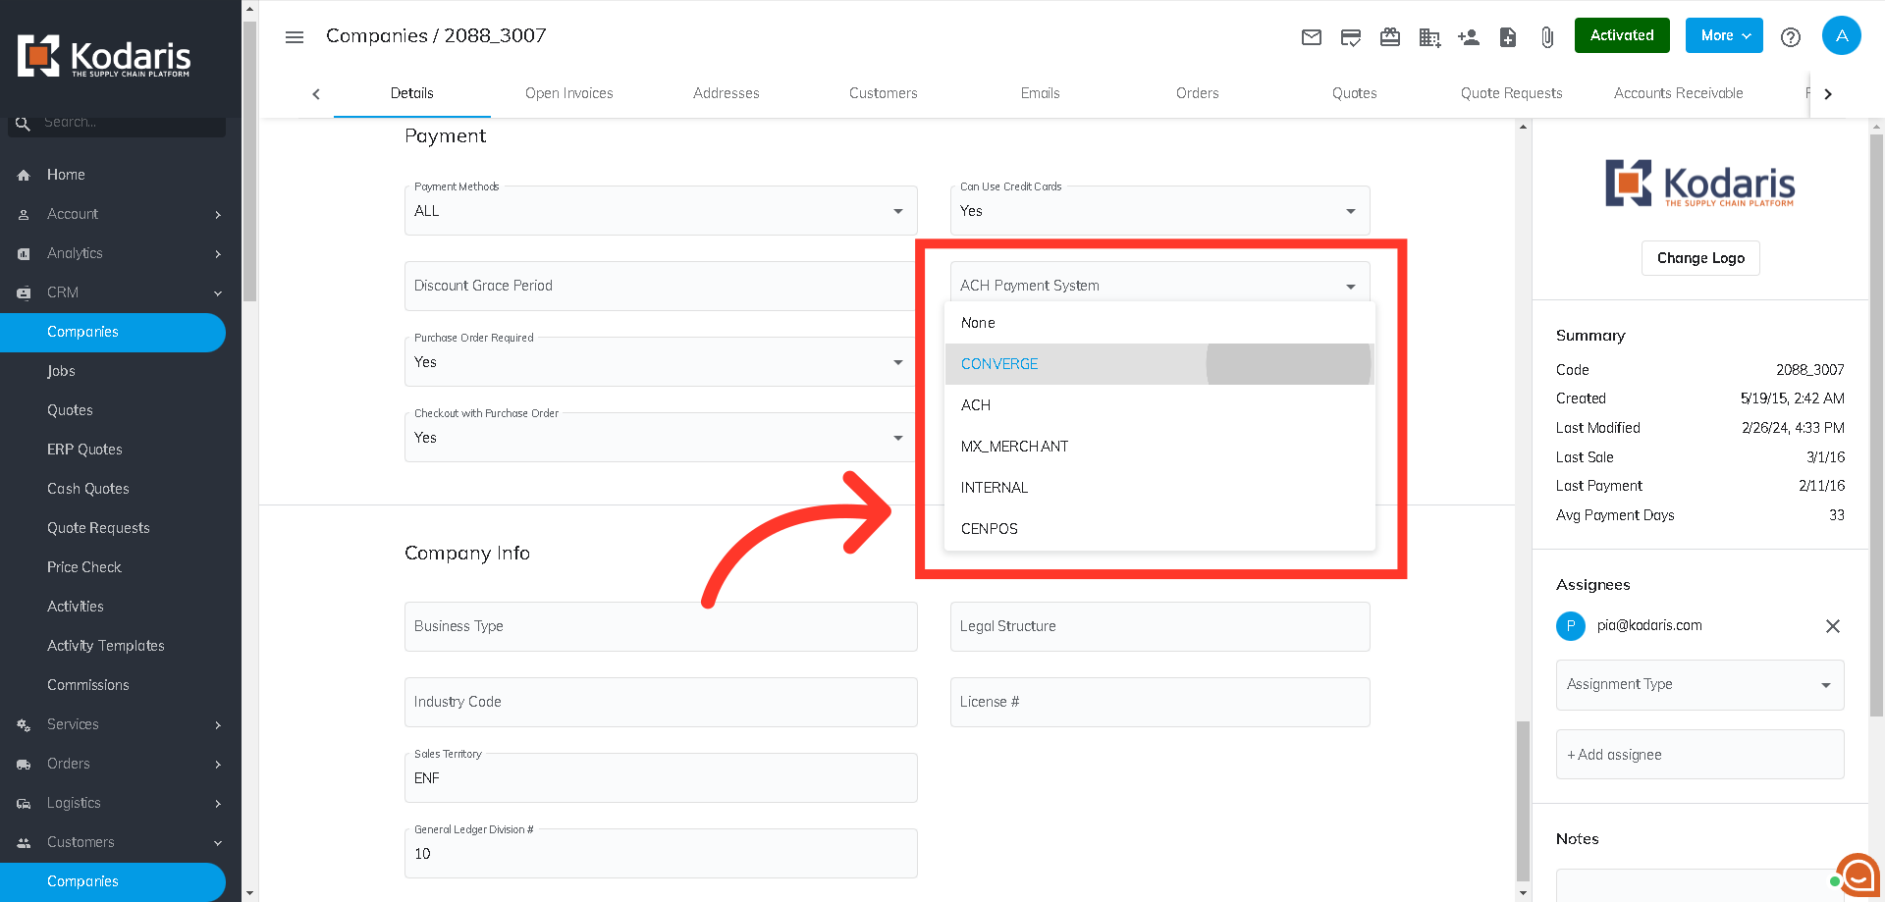Switch to the Customers tab
Screen dimensions: 1885x902
(x=884, y=93)
